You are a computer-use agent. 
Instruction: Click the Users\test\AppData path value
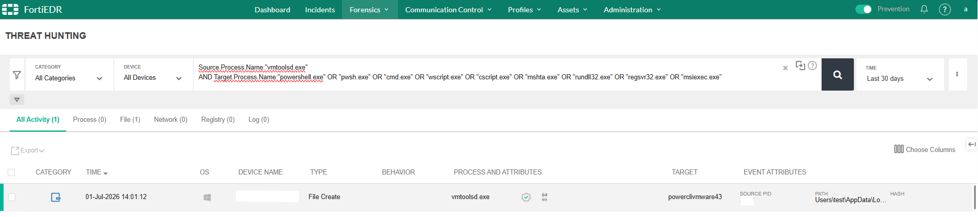(x=850, y=200)
